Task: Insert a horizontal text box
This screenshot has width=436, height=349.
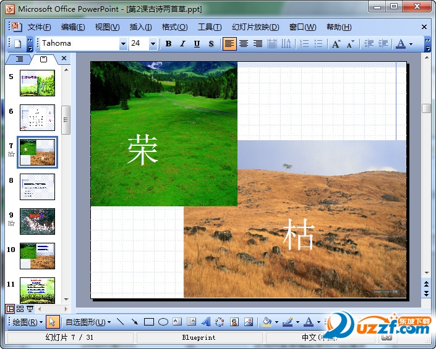Action: [177, 322]
